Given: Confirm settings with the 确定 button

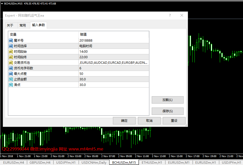Looking at the screenshot, I should pos(124,120).
